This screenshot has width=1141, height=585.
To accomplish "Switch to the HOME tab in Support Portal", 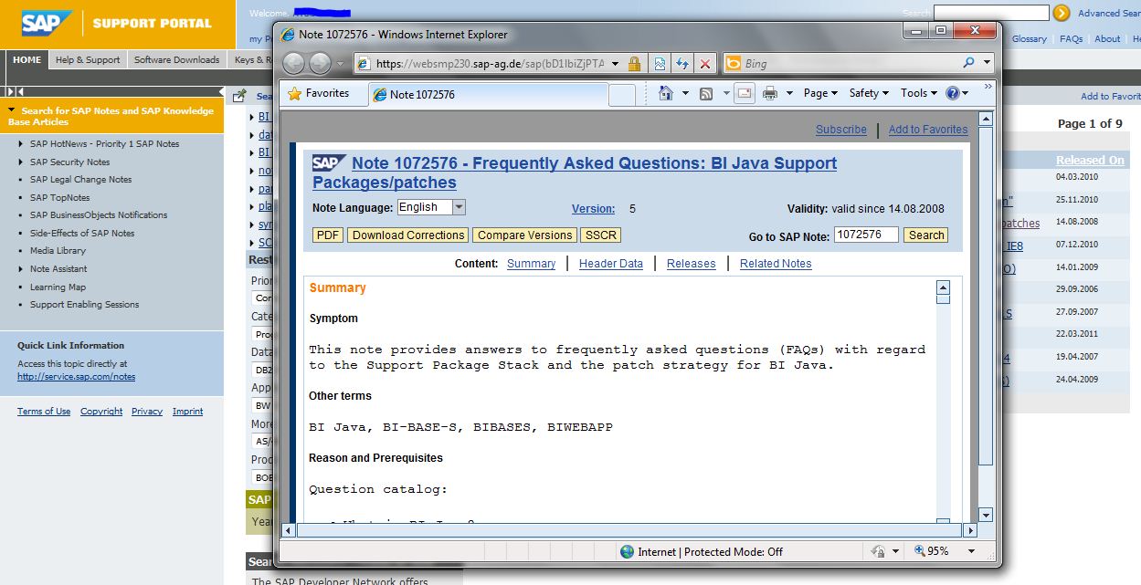I will pos(27,60).
